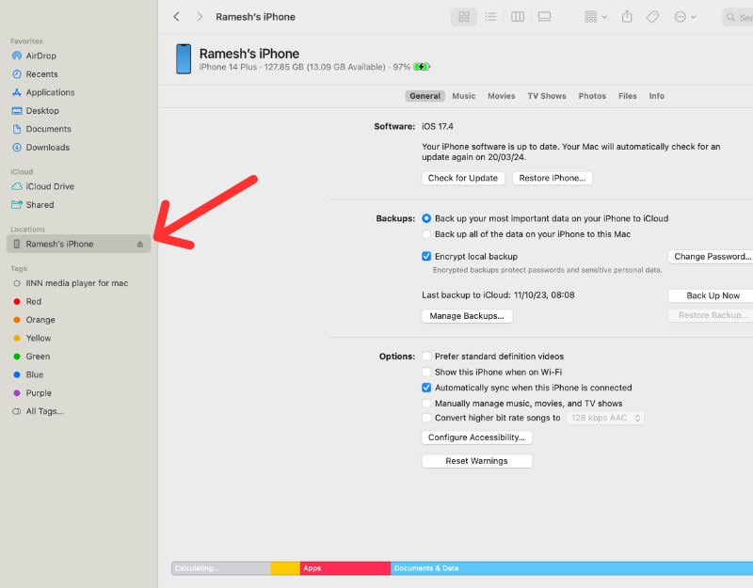Switch to list view
Image resolution: width=753 pixels, height=588 pixels.
click(490, 17)
